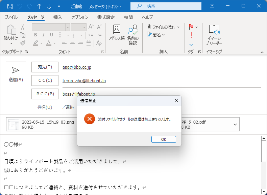Click the Cut scissors icon
Image resolution: width=267 pixels, height=195 pixels.
click(x=23, y=27)
